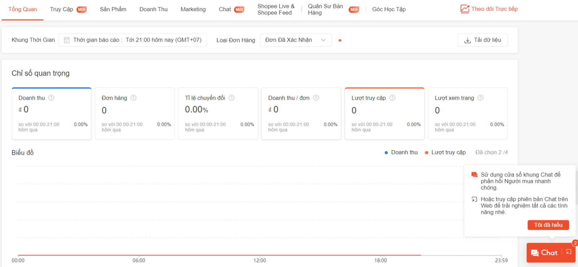
Task: Click the calendar icon in report time field
Action: point(67,40)
